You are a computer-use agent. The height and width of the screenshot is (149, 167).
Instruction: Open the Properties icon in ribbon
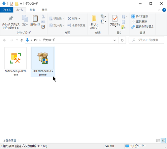click(x=115, y=18)
